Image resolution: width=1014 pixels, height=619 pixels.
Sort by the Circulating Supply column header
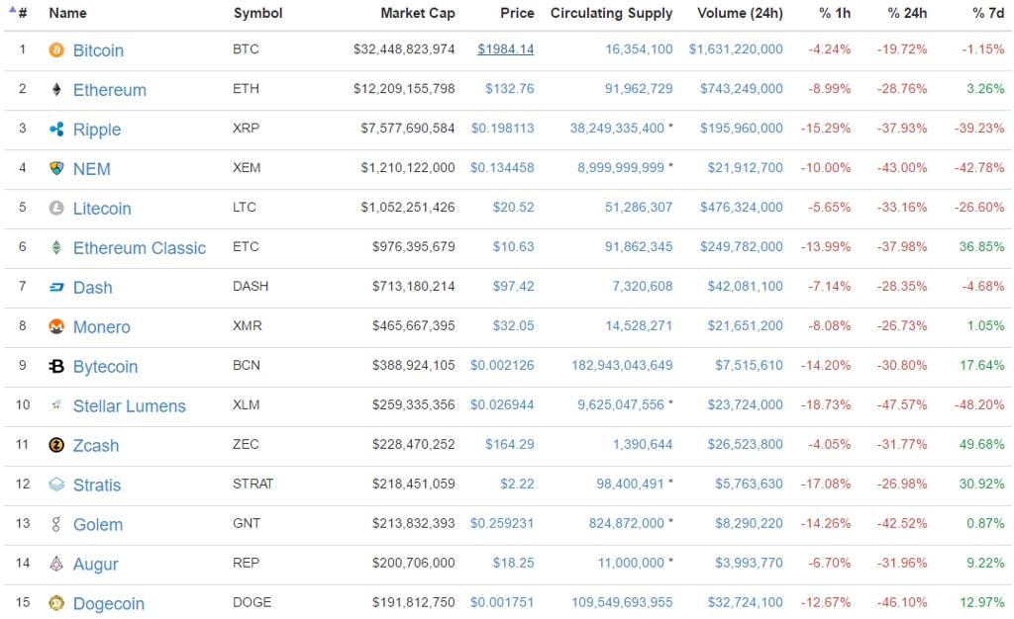[x=611, y=13]
